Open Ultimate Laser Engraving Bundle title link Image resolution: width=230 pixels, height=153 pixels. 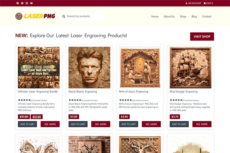pyautogui.click(x=38, y=92)
